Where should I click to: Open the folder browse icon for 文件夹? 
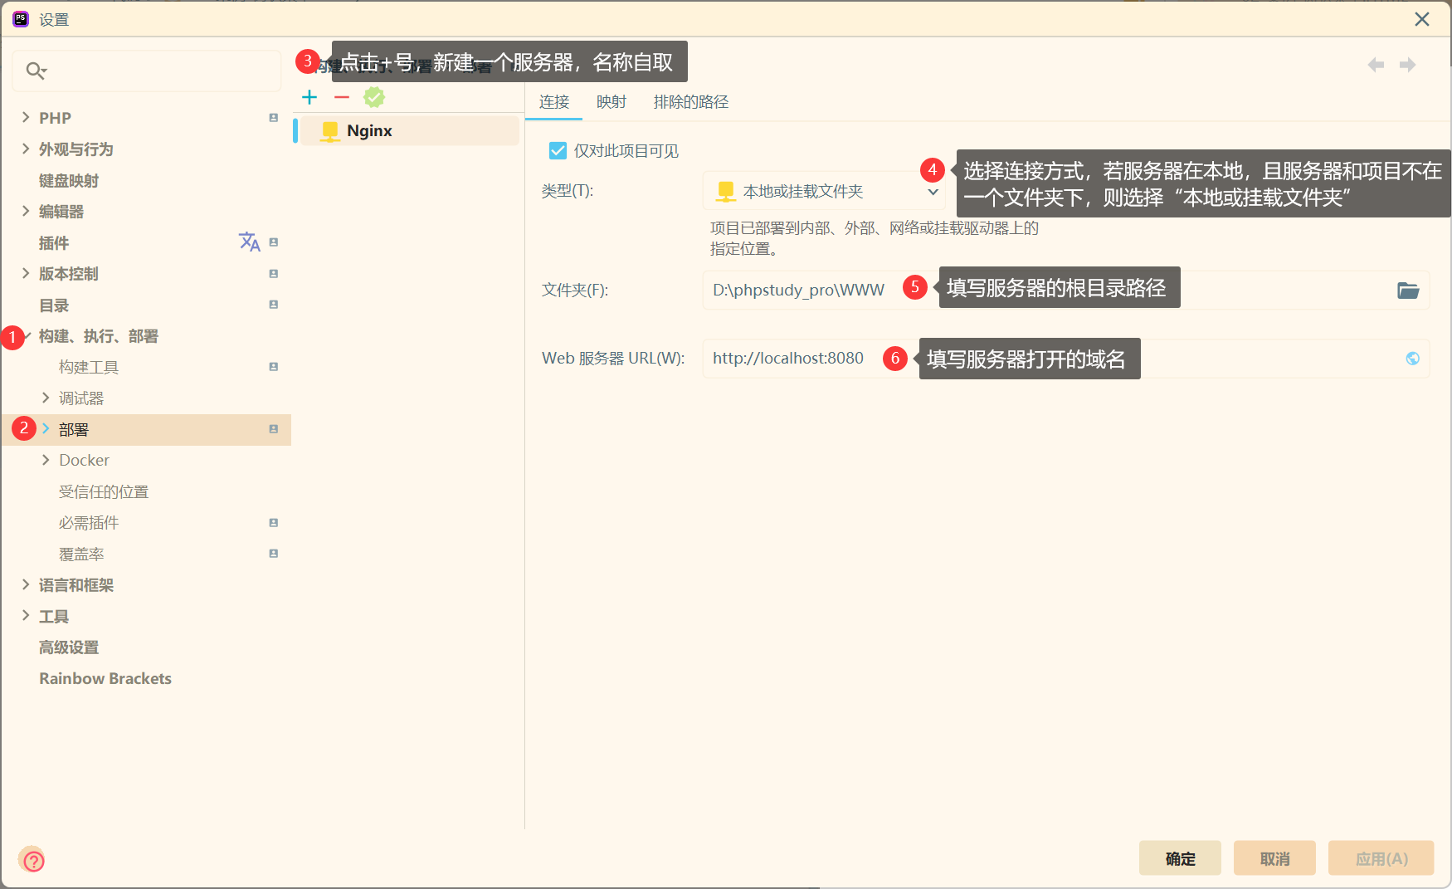[1408, 290]
